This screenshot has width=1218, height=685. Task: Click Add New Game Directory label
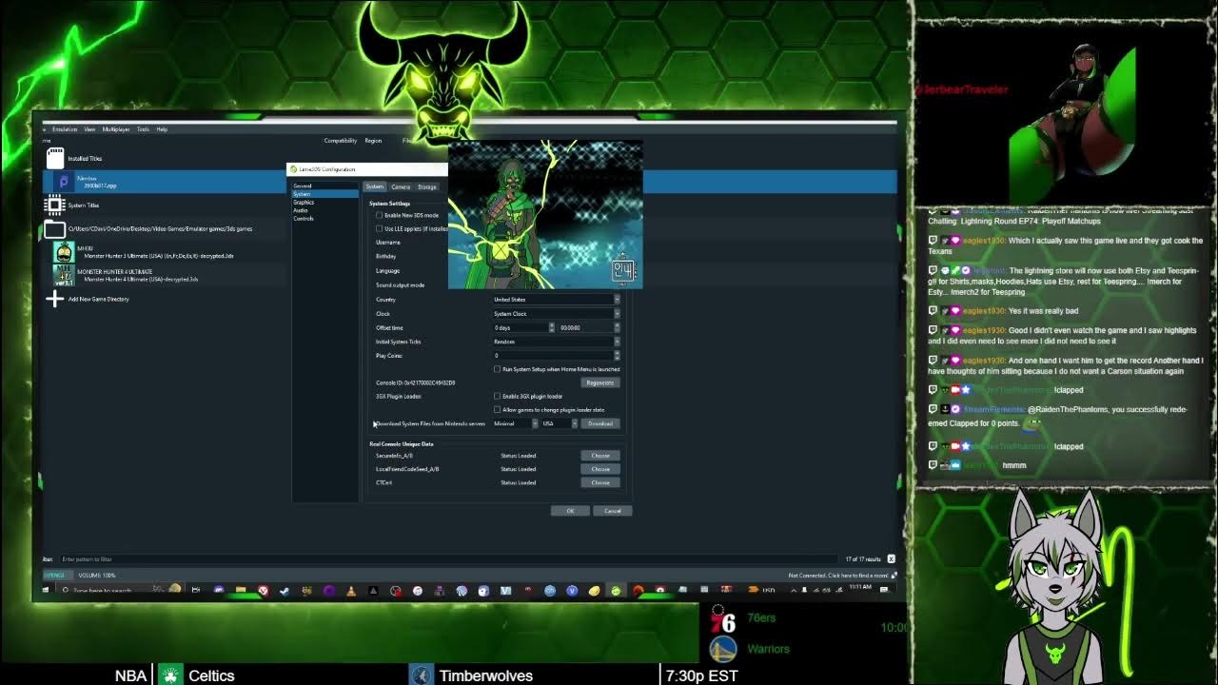coord(98,299)
